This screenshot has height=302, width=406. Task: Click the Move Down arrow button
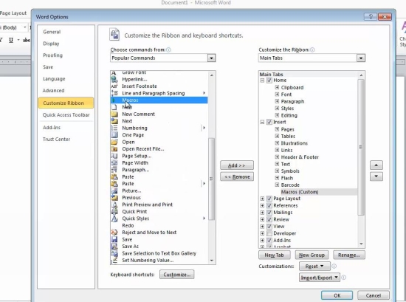click(x=376, y=176)
